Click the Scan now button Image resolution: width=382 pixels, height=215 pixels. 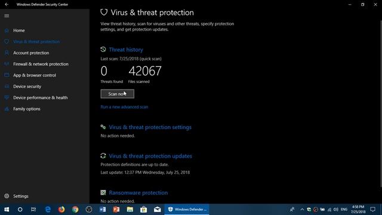tap(117, 94)
